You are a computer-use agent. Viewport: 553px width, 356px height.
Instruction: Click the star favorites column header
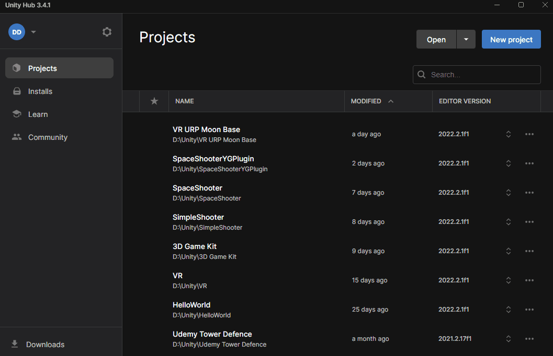pyautogui.click(x=154, y=101)
